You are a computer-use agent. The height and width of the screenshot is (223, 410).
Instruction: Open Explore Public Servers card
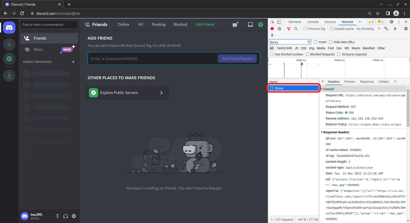(x=128, y=93)
